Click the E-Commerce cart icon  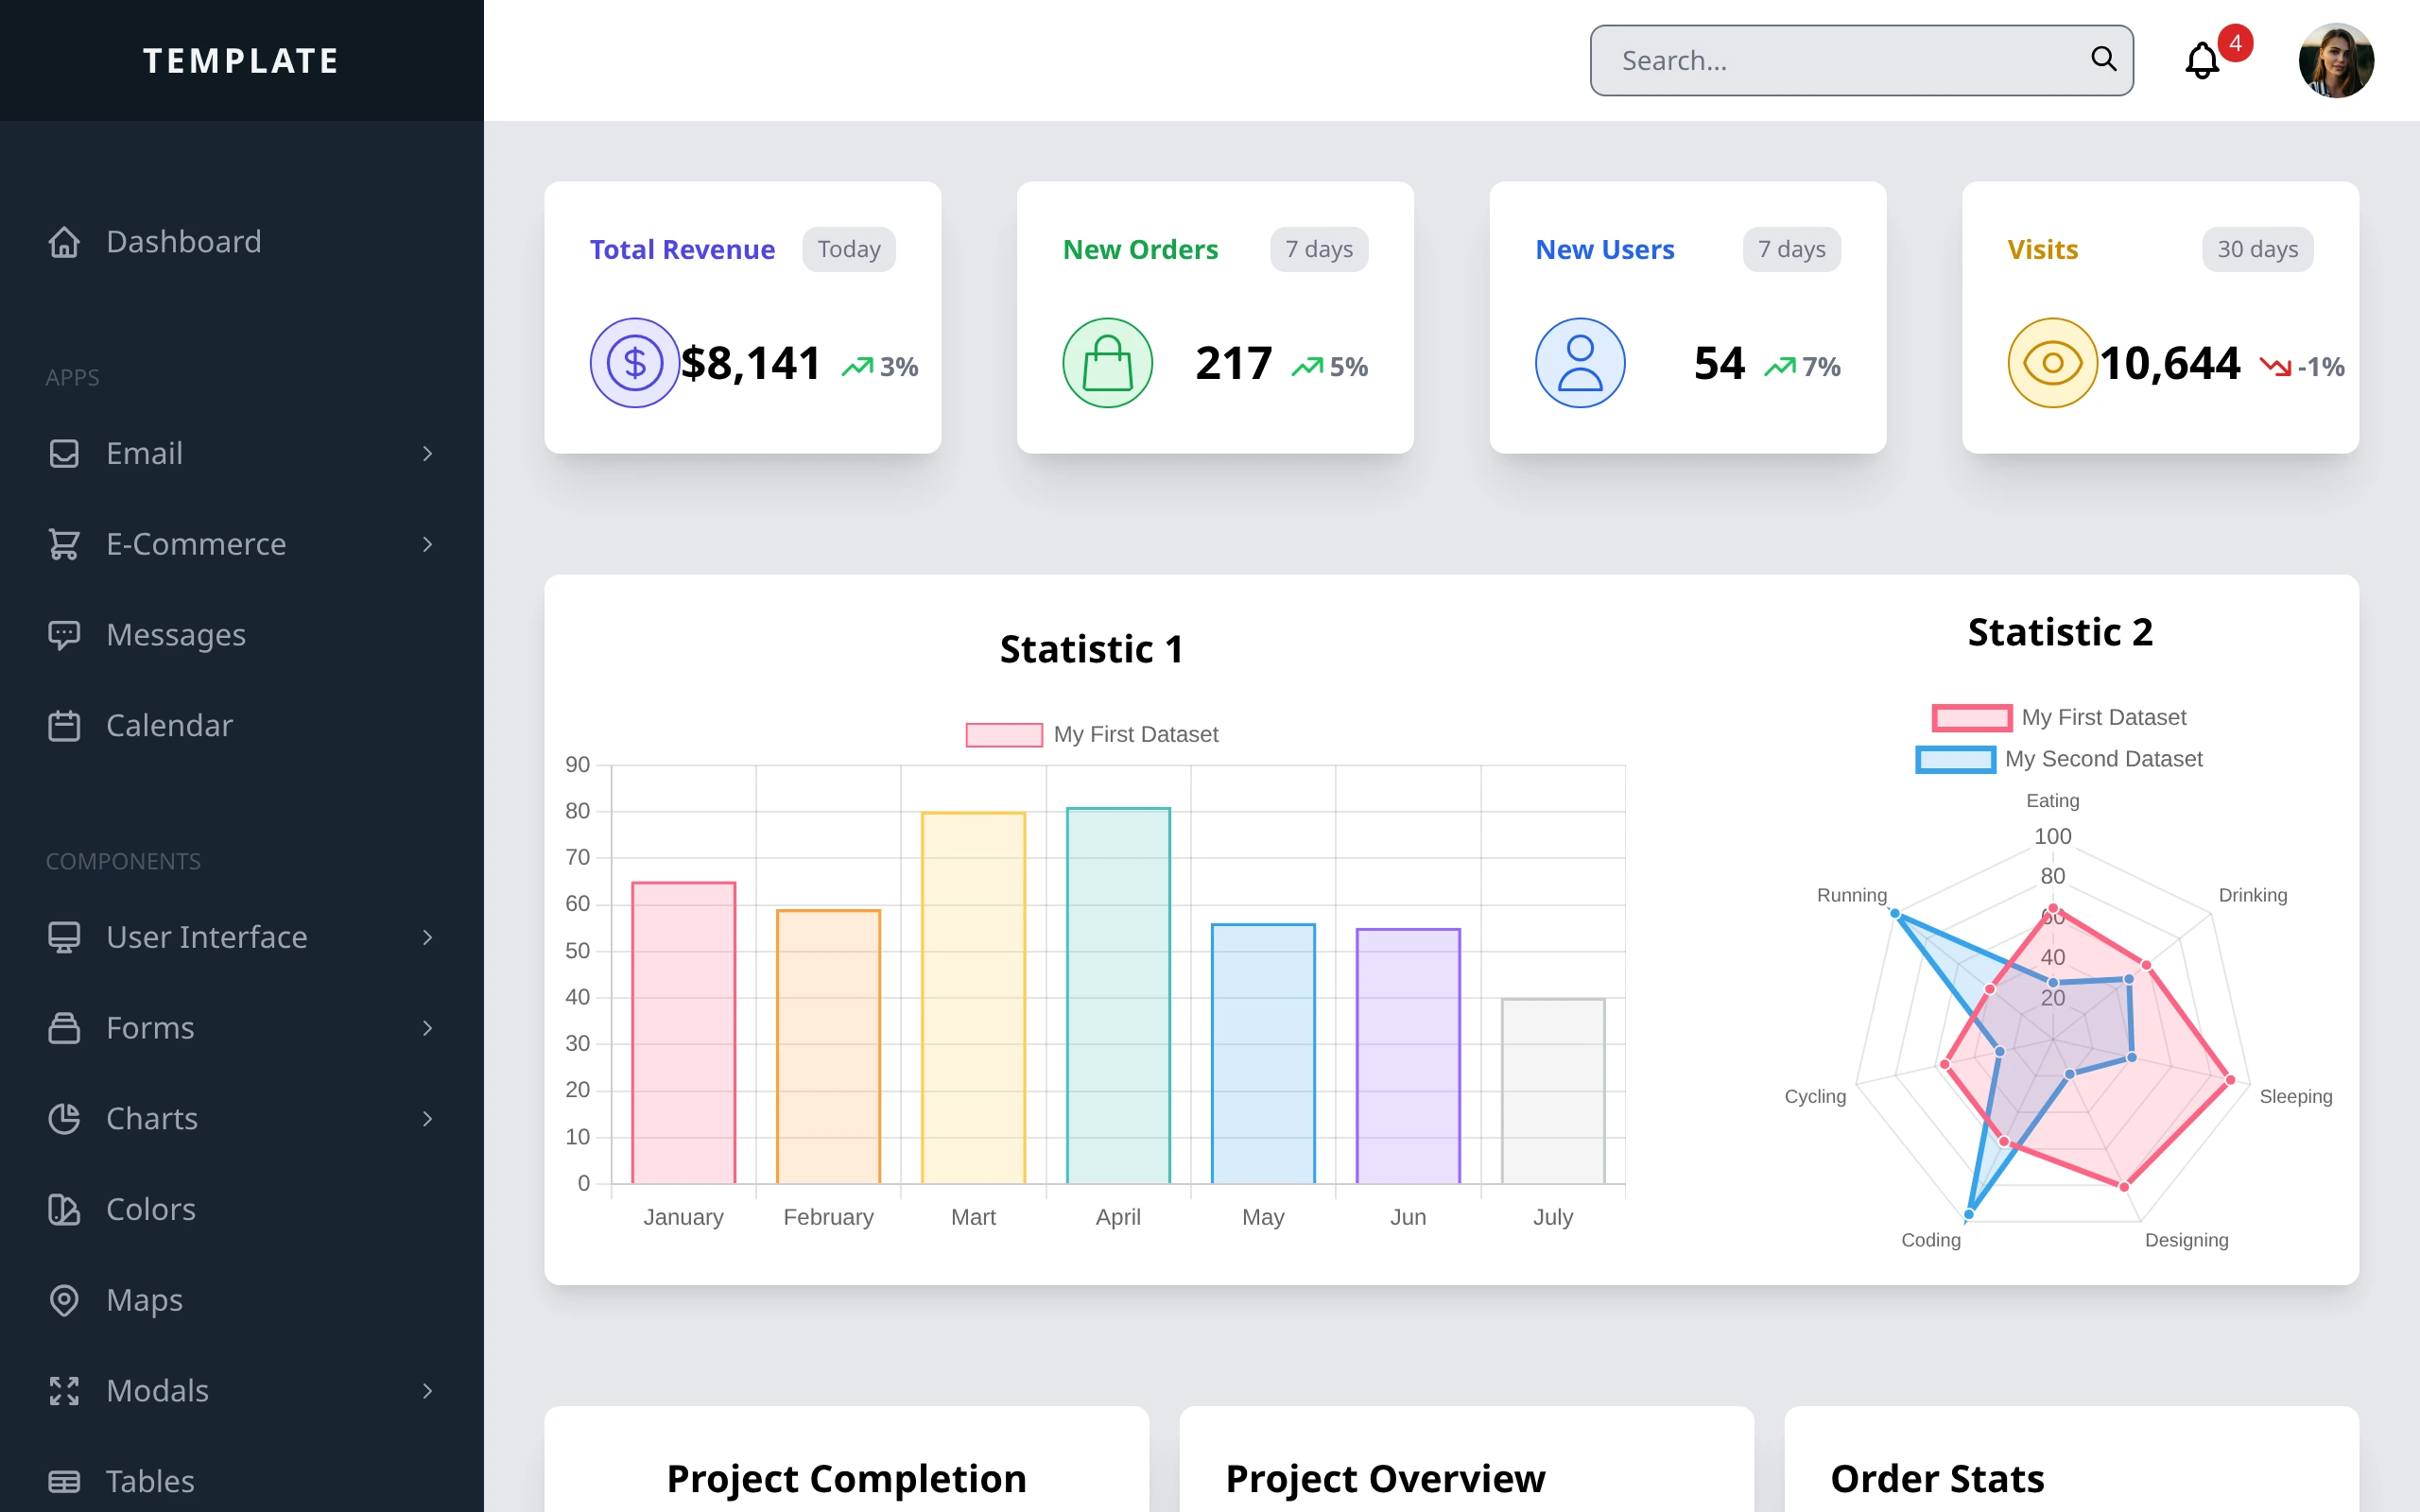point(64,544)
